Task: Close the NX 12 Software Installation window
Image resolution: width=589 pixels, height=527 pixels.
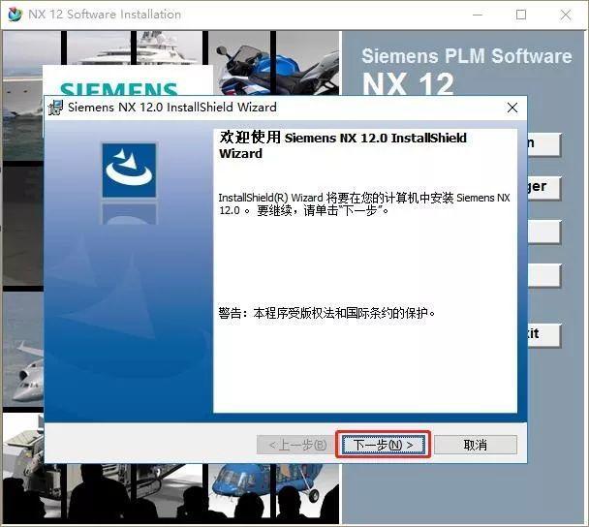Action: pyautogui.click(x=566, y=15)
